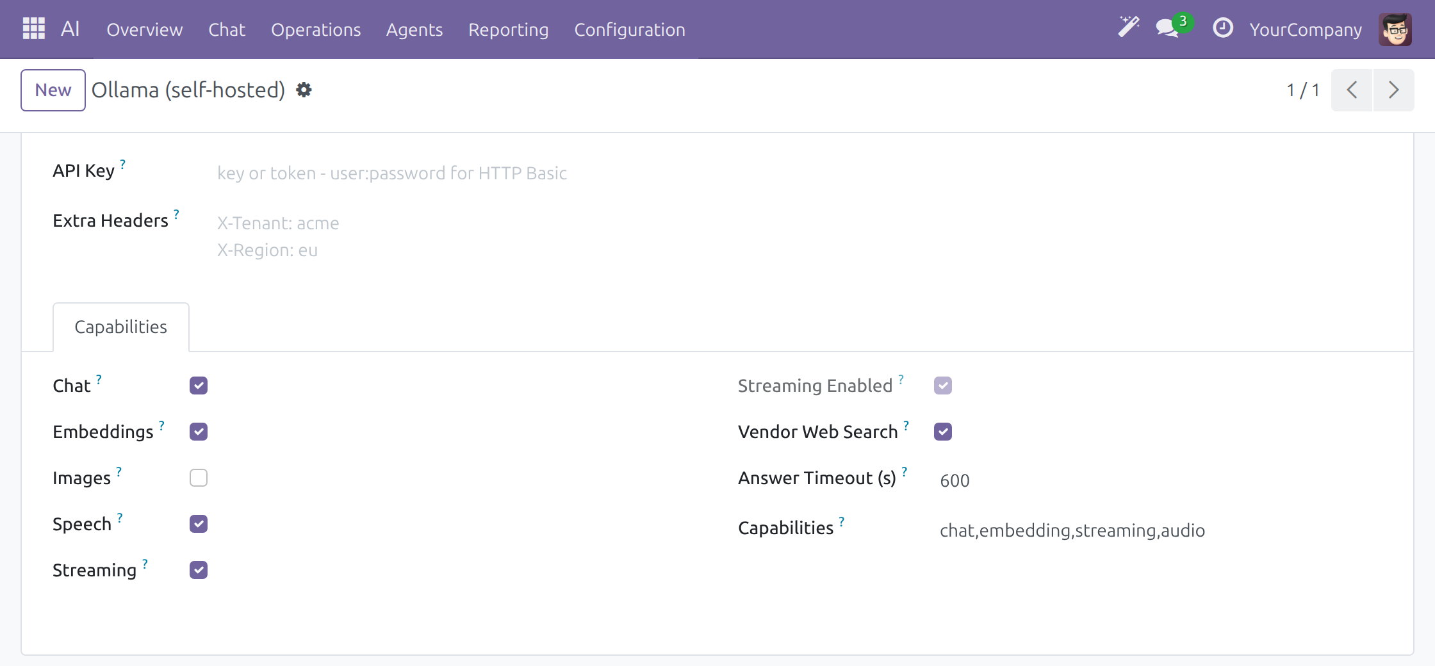
Task: Show help tooltip for Vendor Web Search
Action: click(x=906, y=425)
